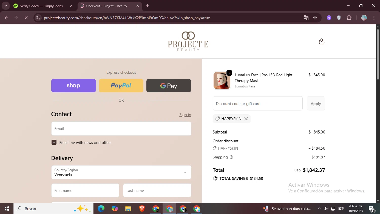The width and height of the screenshot is (380, 214).
Task: Click the Sign in link
Action: pos(185,115)
